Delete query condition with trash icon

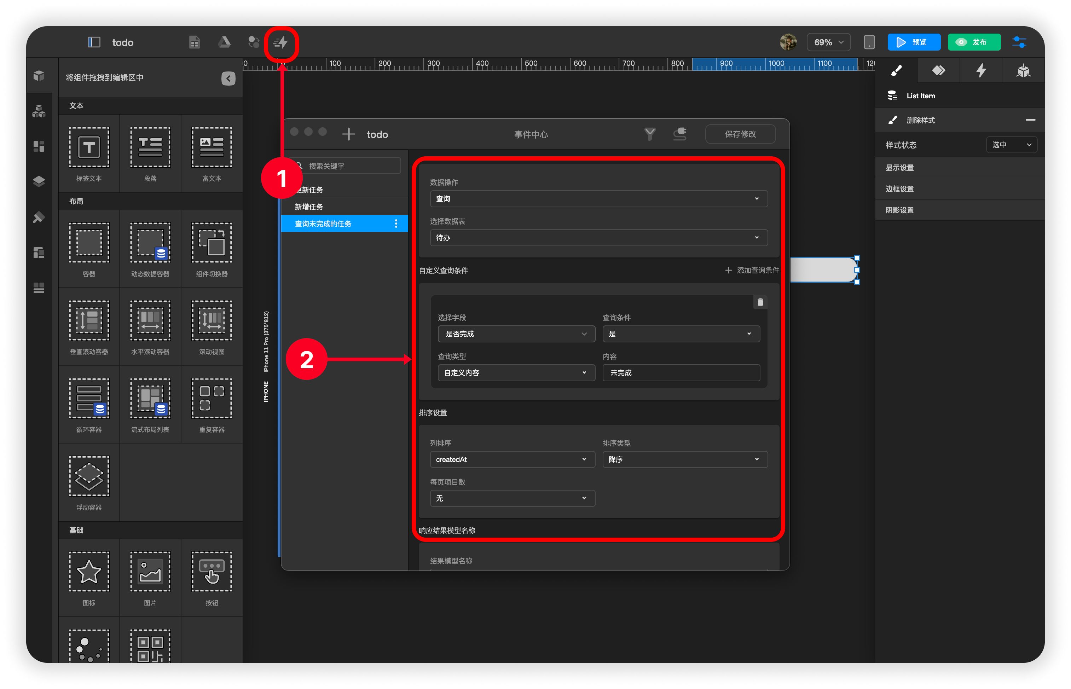pyautogui.click(x=760, y=302)
